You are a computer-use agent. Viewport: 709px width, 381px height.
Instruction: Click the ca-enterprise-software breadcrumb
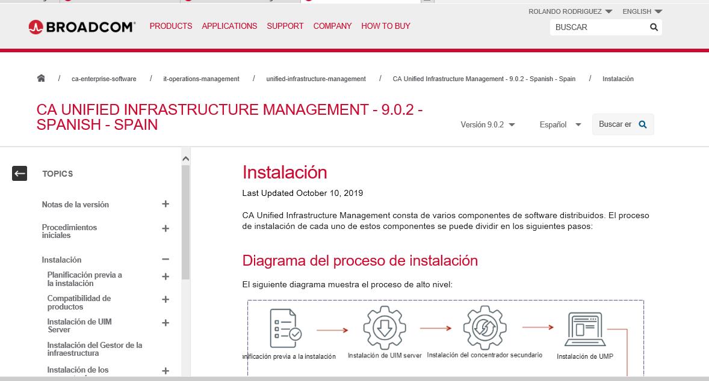(x=104, y=79)
